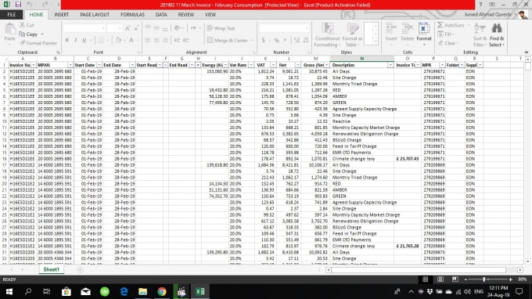Switch to REVIEW ribbon tab
532x299 pixels.
click(186, 15)
